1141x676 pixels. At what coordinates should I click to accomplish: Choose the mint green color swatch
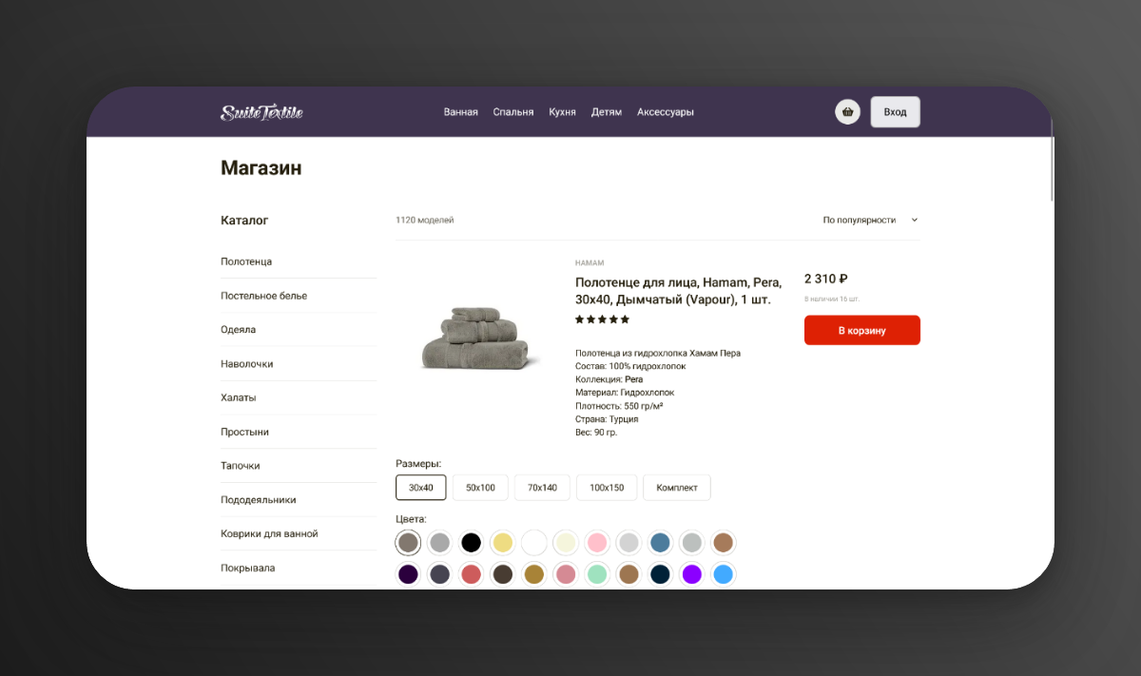click(x=597, y=574)
